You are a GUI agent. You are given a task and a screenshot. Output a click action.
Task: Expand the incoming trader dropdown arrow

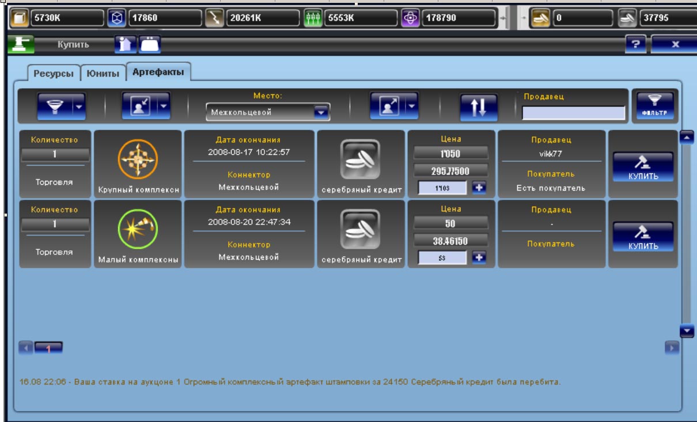pos(164,106)
